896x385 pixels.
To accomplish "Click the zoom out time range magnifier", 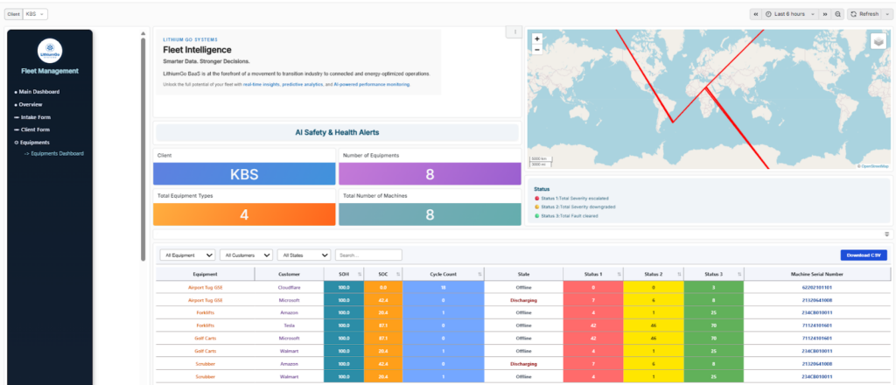I will [x=837, y=14].
